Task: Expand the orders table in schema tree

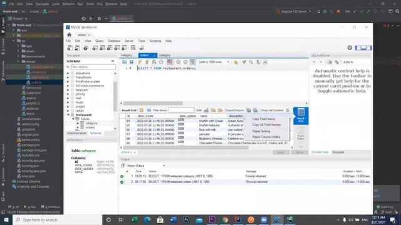Action: pyautogui.click(x=78, y=127)
